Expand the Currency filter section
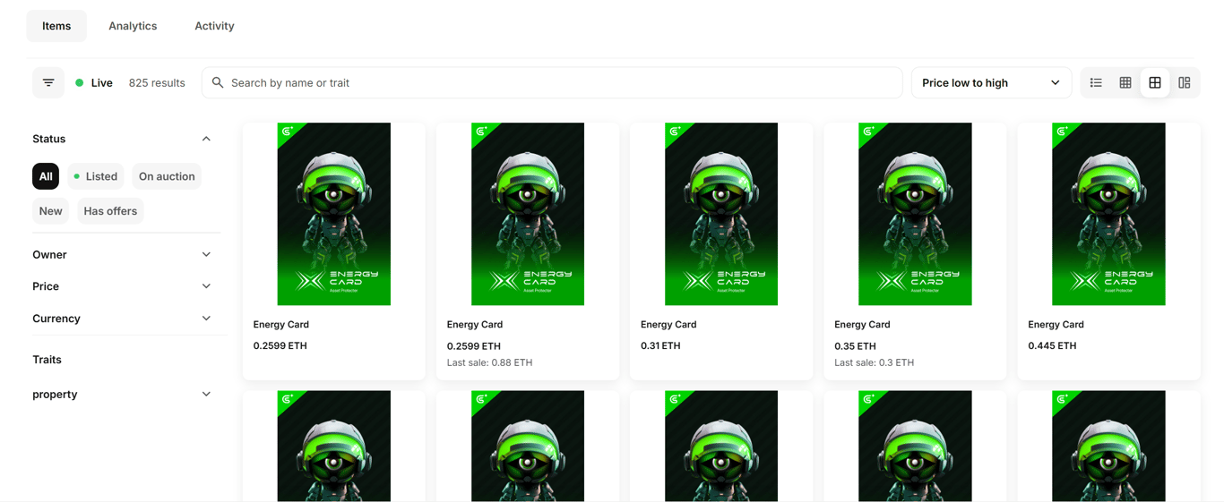The image size is (1224, 502). (122, 319)
